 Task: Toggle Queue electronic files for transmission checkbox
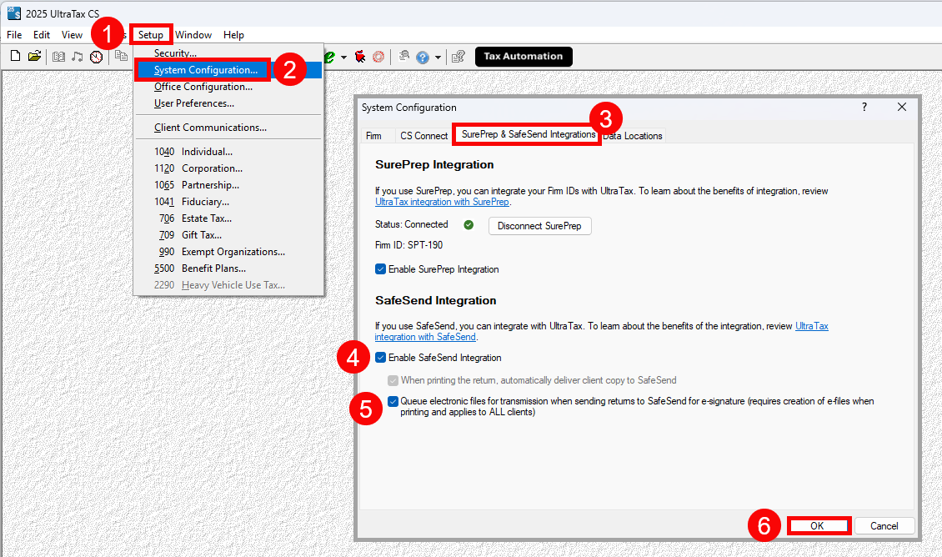[393, 401]
